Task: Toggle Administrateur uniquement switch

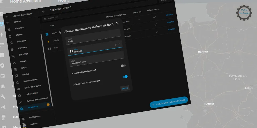Action: [123, 66]
